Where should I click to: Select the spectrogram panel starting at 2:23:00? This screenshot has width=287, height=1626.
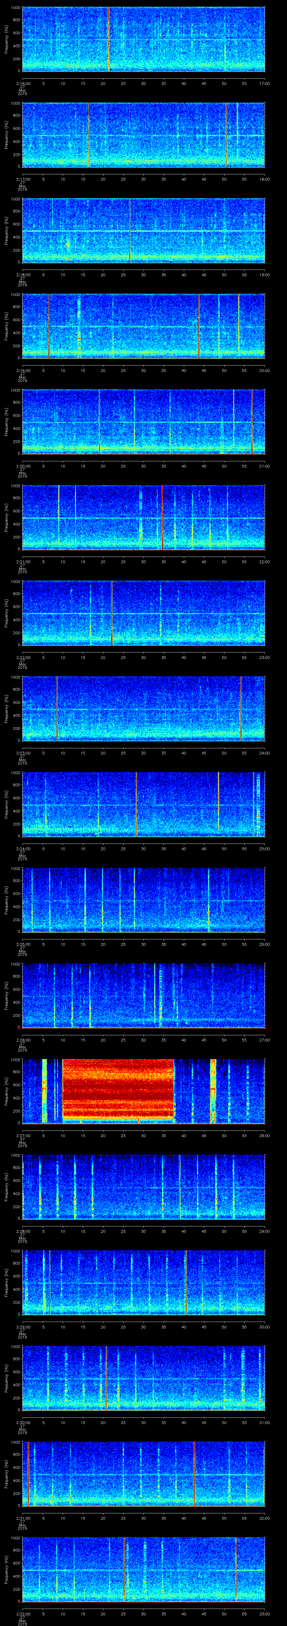click(x=143, y=708)
